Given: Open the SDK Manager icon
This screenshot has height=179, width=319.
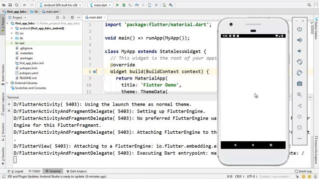Looking at the screenshot, I should click(170, 5).
